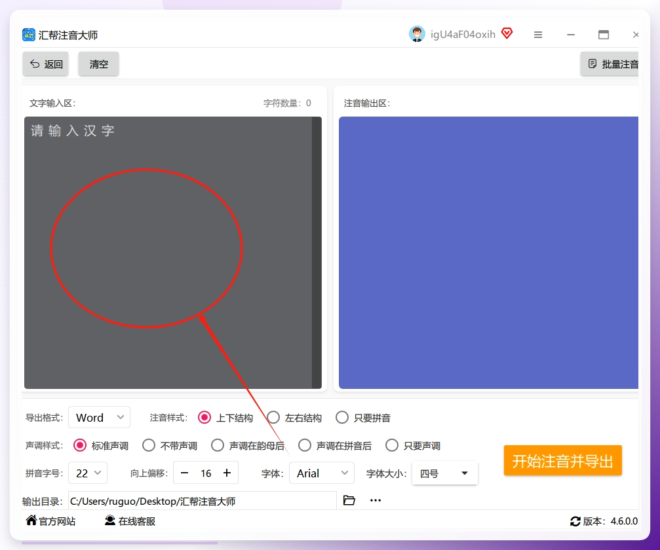Maximize the 汇帮注音大师 window
660x550 pixels.
click(x=604, y=35)
